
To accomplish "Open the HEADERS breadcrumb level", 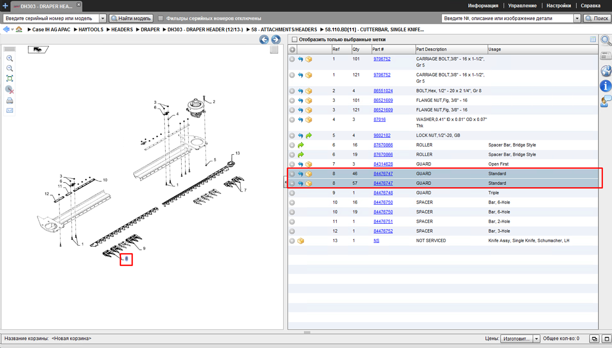I will [x=122, y=30].
